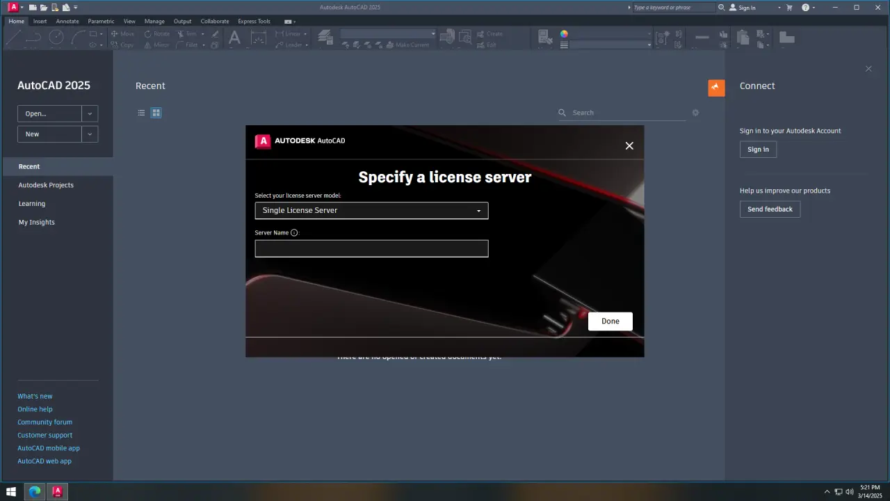The image size is (890, 501).
Task: Click the Match Properties icon in ribbon
Action: (544, 37)
